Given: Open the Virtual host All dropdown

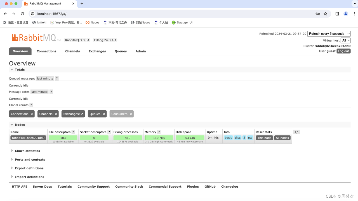Looking at the screenshot, I should (345, 40).
